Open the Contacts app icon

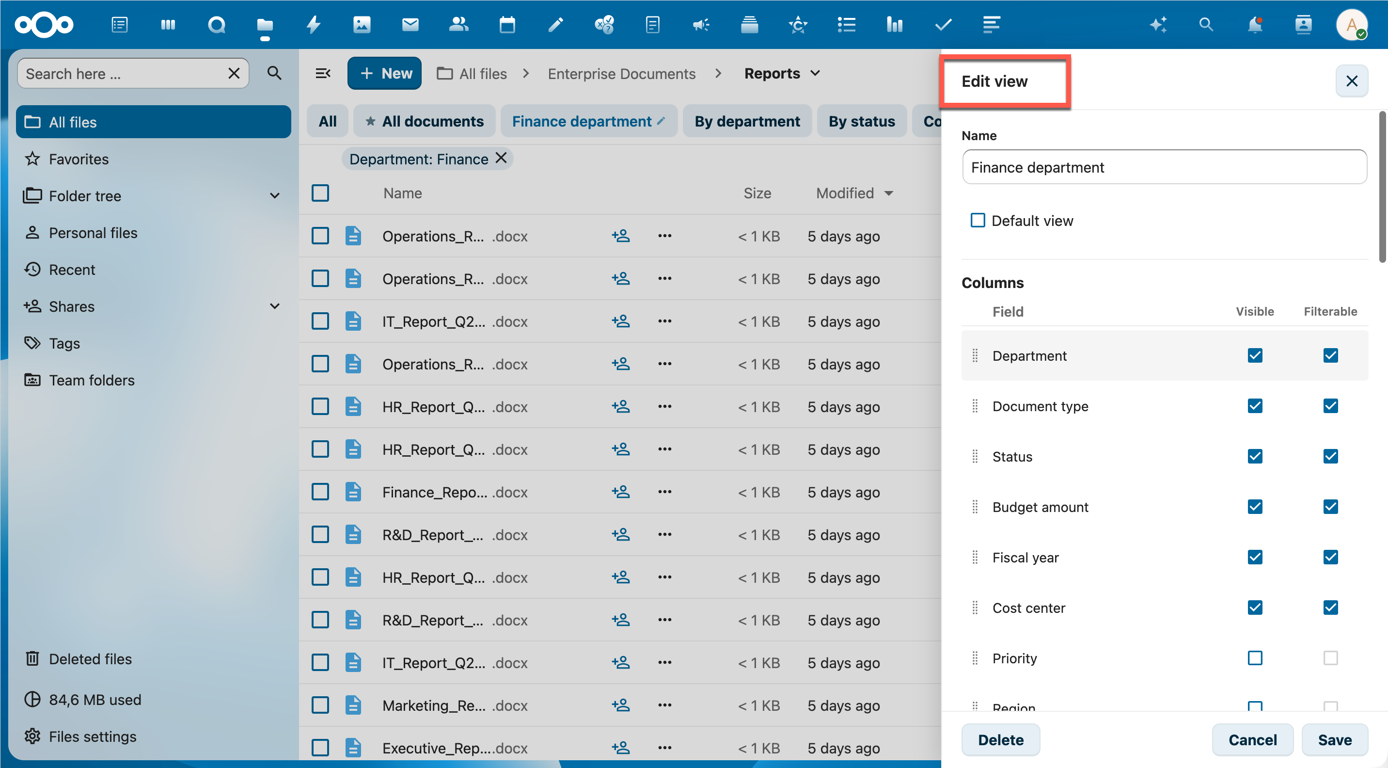pos(458,25)
